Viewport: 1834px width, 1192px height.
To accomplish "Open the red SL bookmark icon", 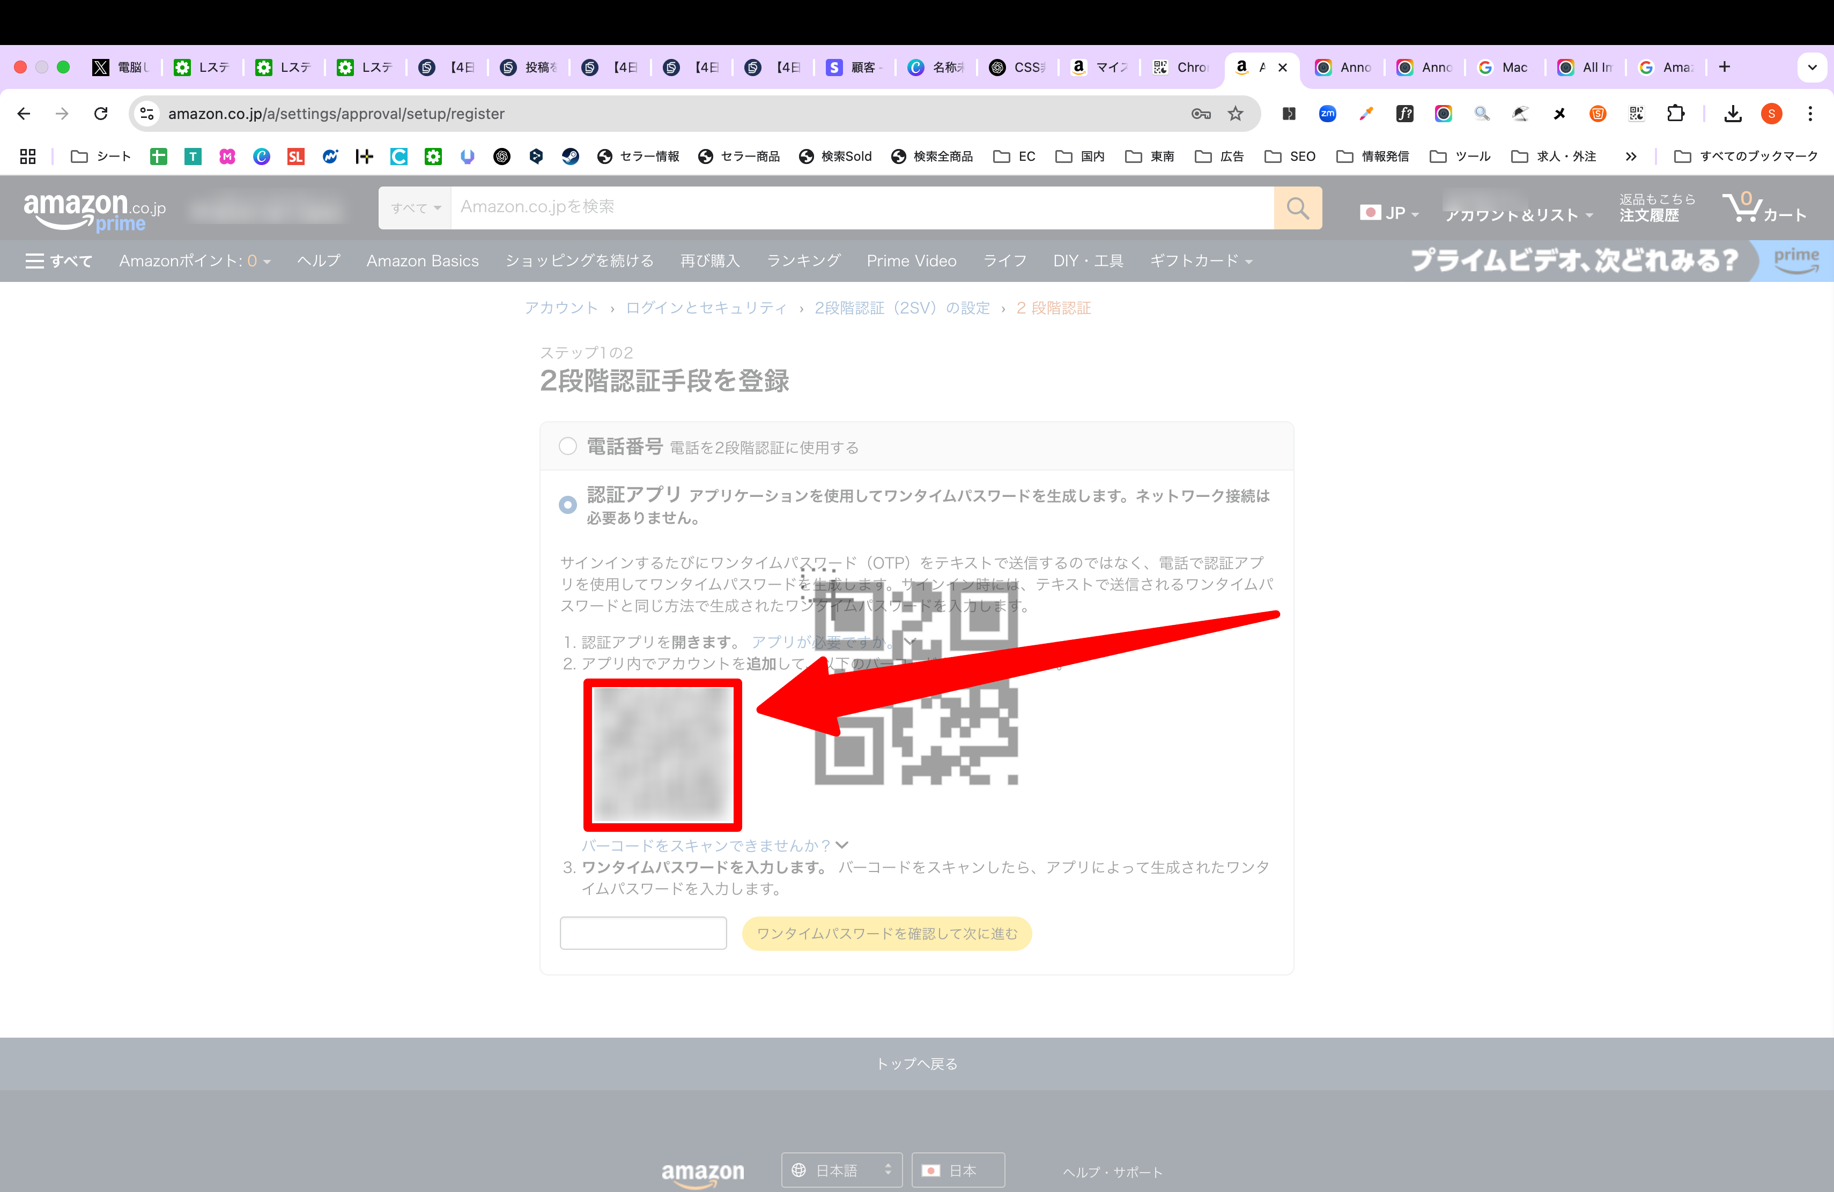I will (296, 157).
